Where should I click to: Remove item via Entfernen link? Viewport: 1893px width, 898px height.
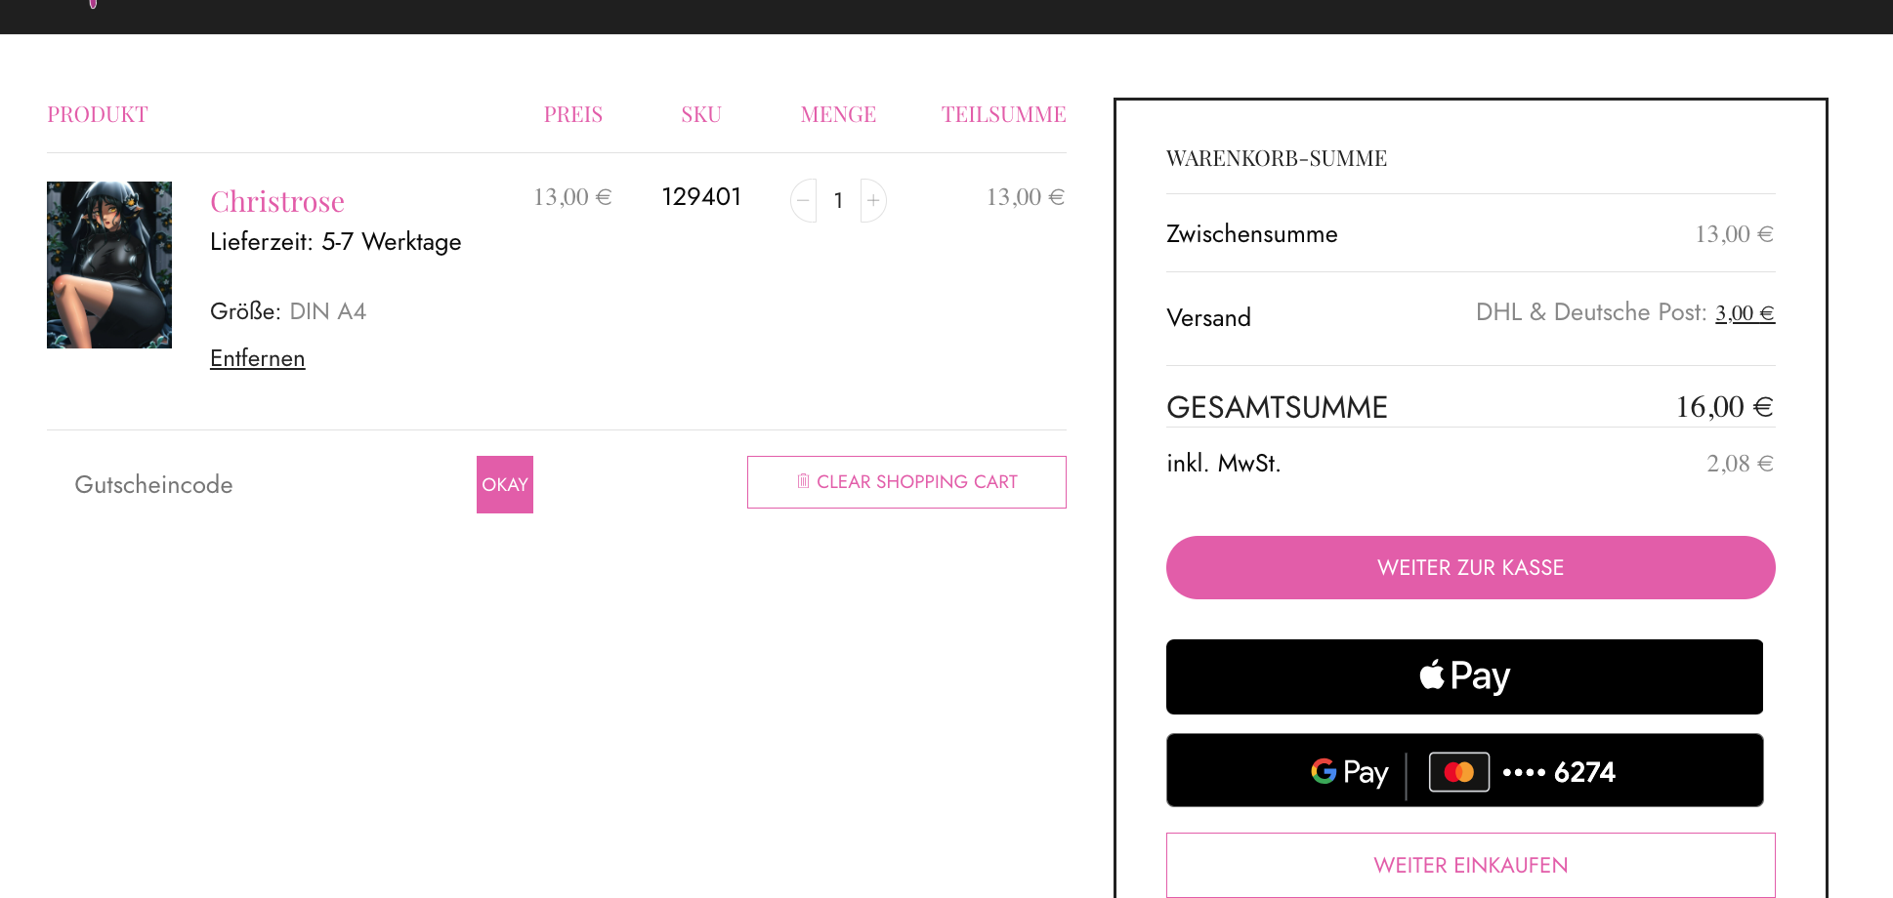coord(257,358)
